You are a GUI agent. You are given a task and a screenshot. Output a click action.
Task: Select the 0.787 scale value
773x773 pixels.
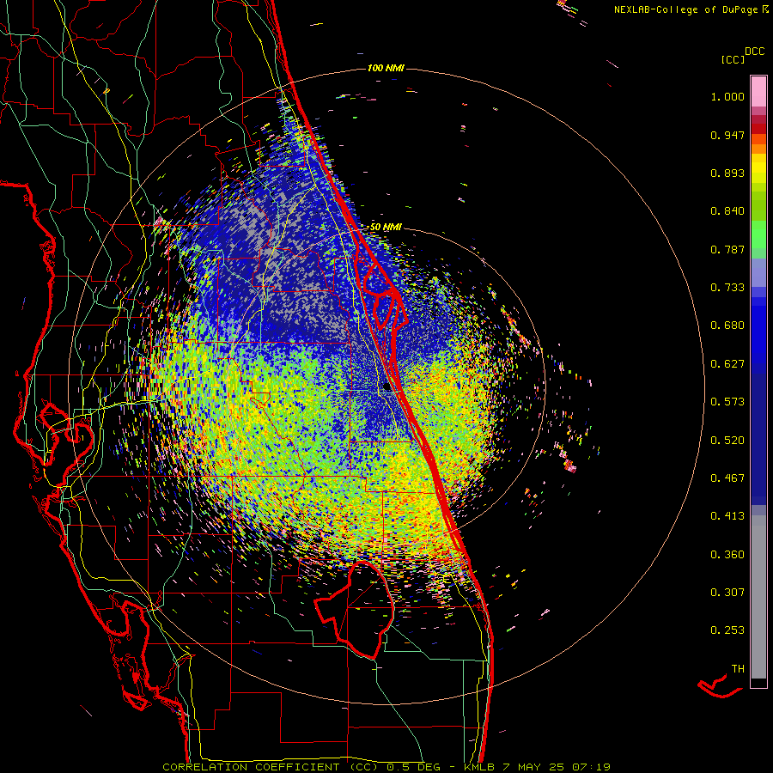727,249
